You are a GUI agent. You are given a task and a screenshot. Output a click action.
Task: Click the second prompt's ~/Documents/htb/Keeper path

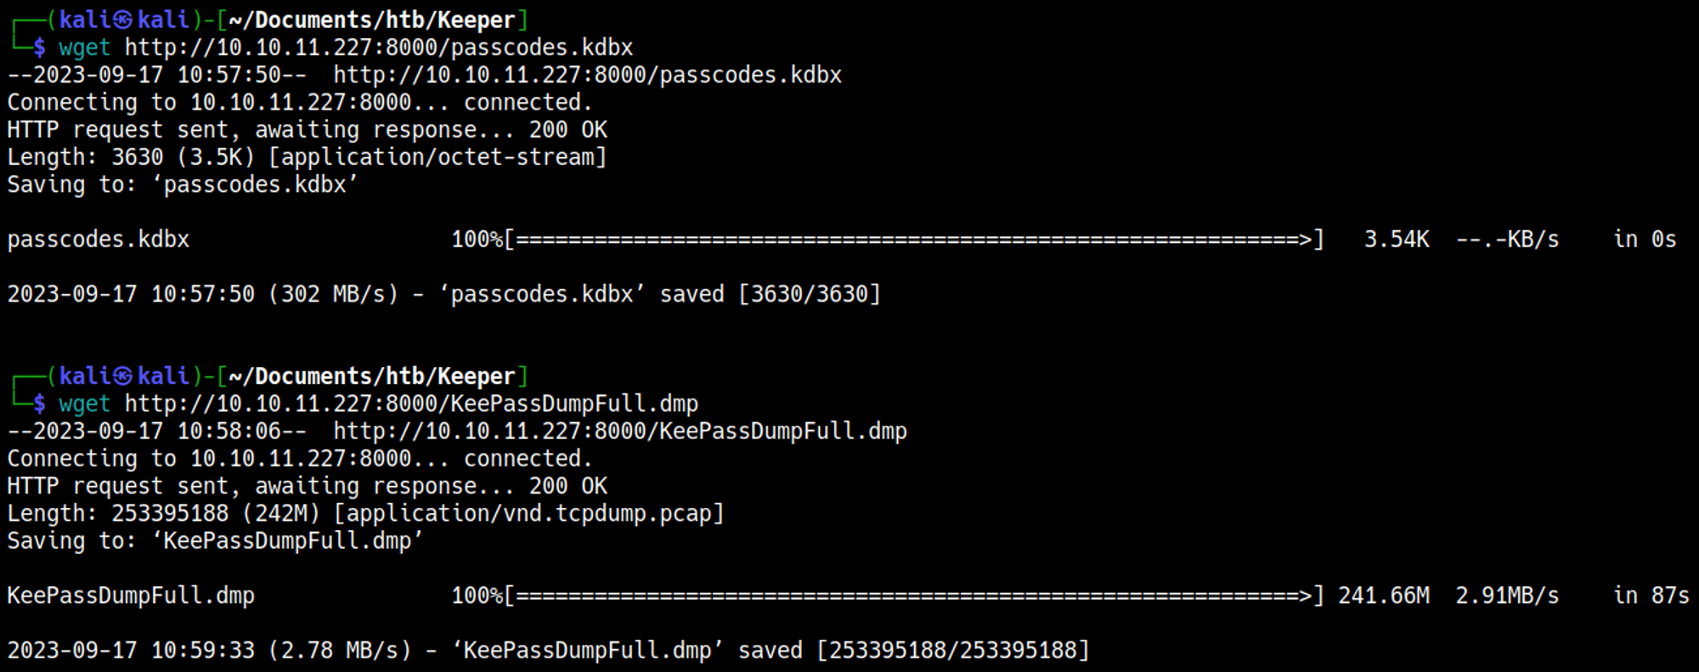pyautogui.click(x=372, y=376)
